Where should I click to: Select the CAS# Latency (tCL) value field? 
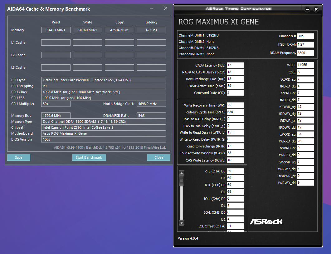pos(235,65)
